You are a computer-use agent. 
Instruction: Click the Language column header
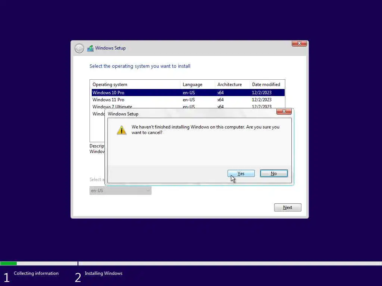tap(198, 85)
